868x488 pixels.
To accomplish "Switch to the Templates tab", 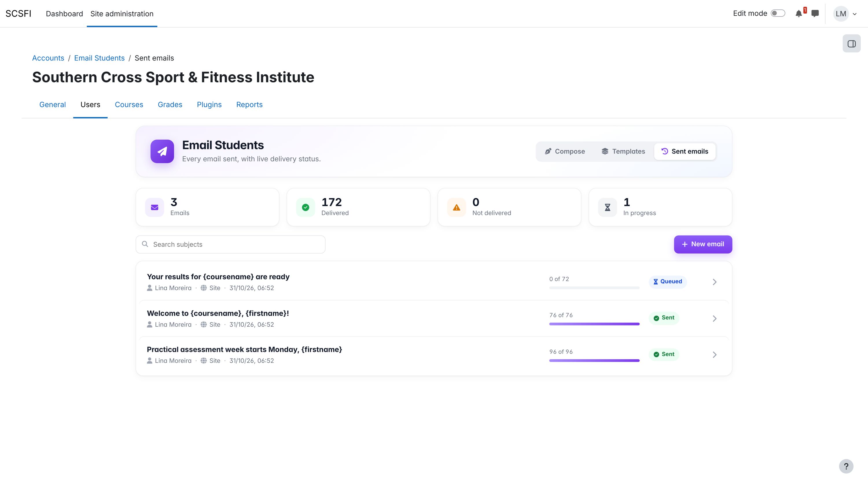I will pyautogui.click(x=624, y=151).
